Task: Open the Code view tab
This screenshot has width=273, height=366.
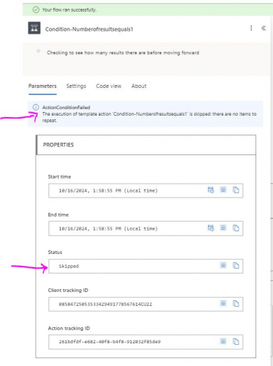Action: (108, 86)
